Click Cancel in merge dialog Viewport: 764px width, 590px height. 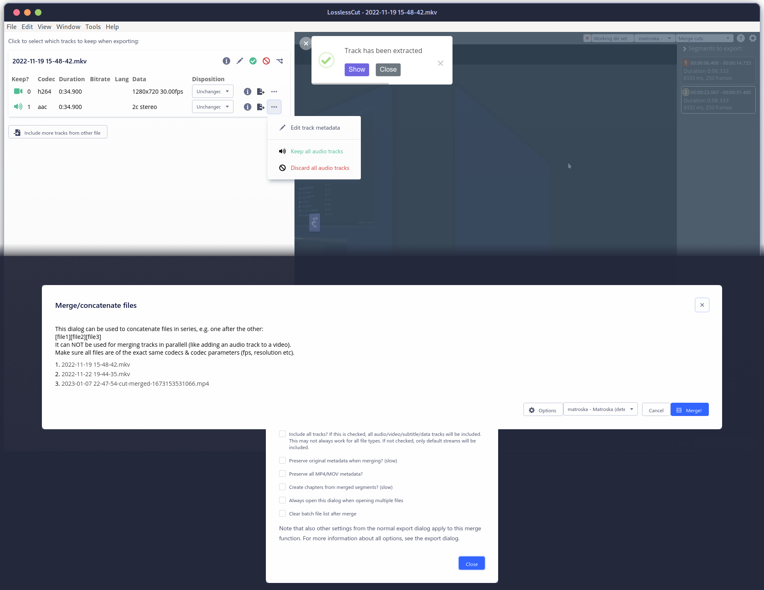pyautogui.click(x=656, y=410)
